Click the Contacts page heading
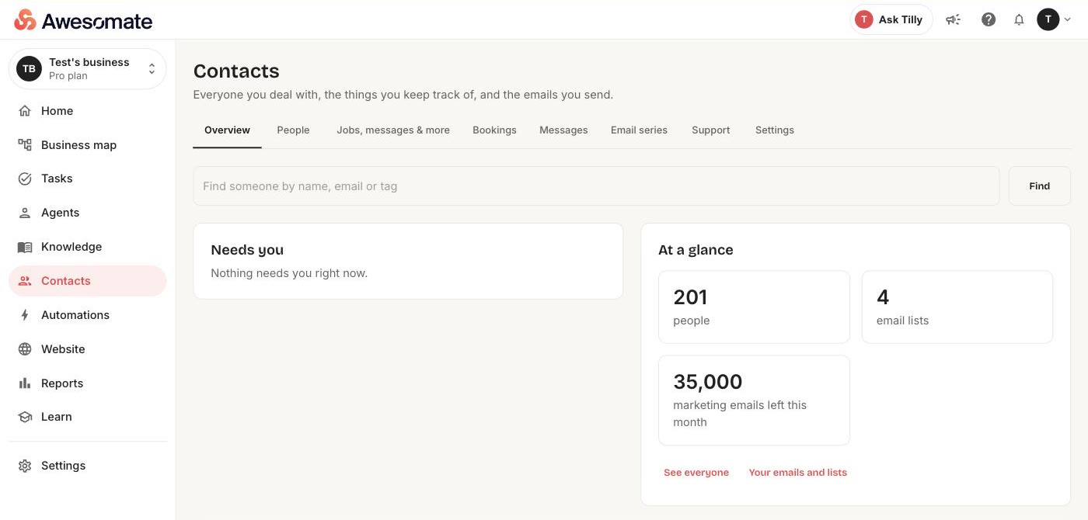Viewport: 1088px width, 520px height. click(x=236, y=71)
